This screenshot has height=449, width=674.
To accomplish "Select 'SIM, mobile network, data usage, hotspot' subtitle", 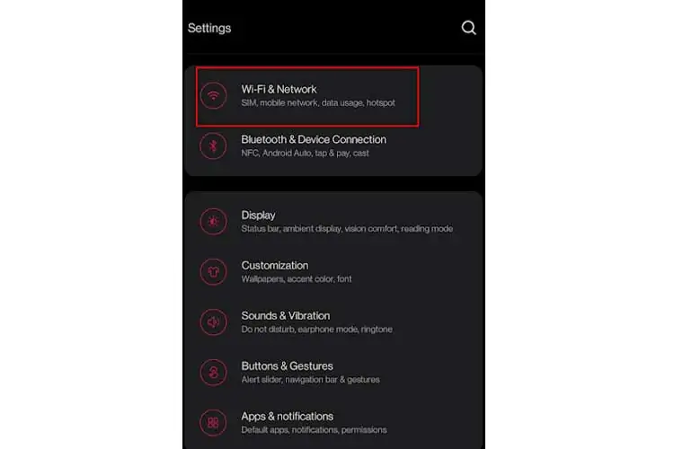I will [318, 102].
